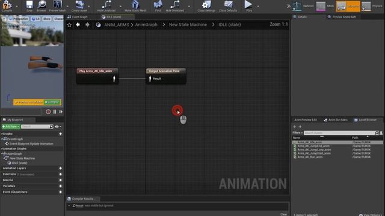Open the Compiler Results tab

[x=82, y=199]
